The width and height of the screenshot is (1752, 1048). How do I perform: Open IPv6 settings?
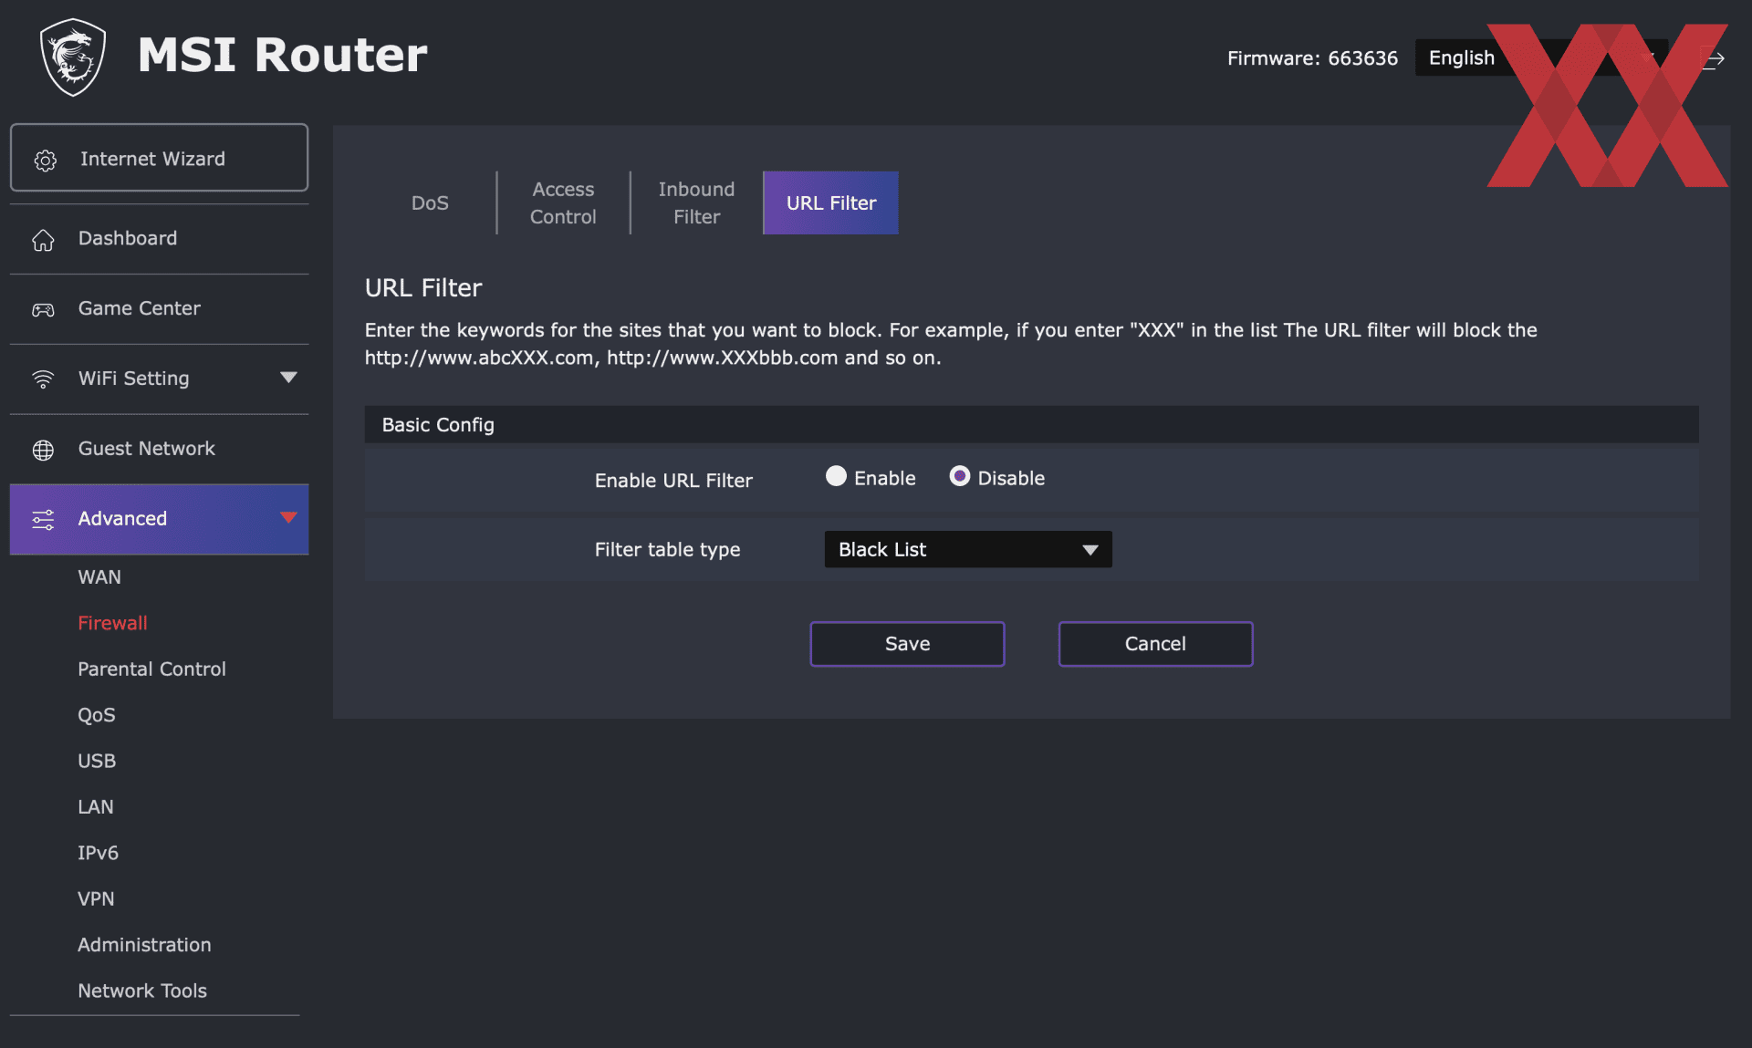point(98,853)
